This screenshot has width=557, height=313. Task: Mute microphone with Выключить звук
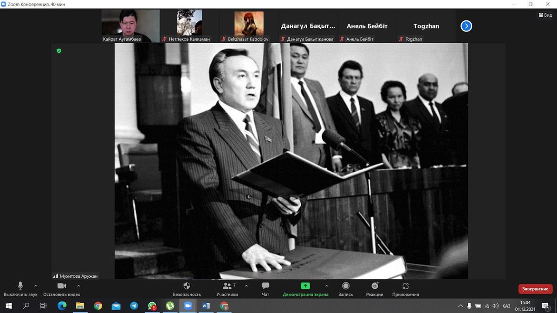coord(20,289)
